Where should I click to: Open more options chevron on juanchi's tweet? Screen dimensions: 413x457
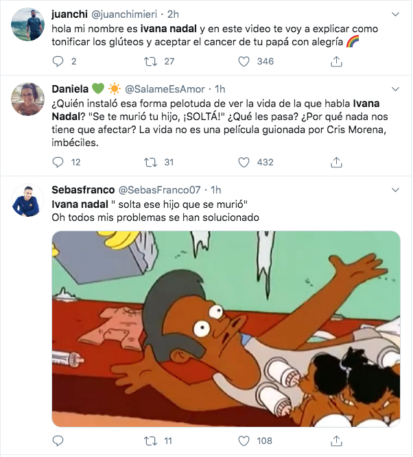395,14
